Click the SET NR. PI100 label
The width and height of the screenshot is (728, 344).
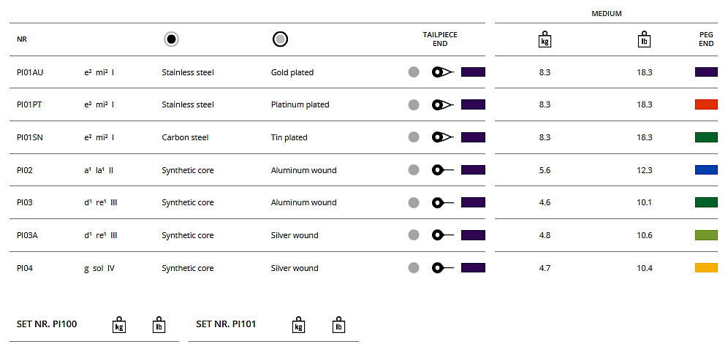(x=47, y=324)
